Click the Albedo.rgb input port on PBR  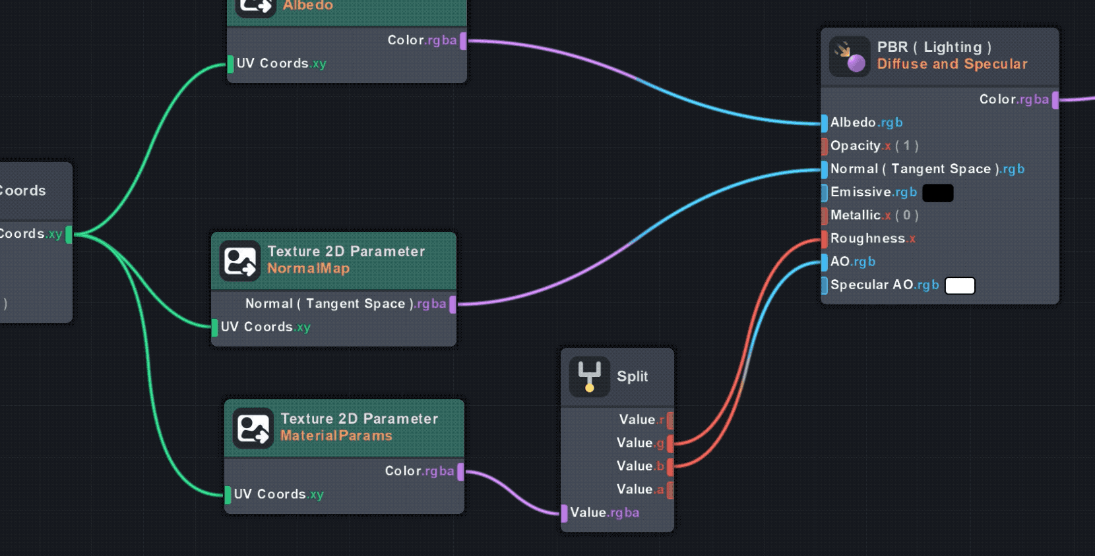coord(825,123)
